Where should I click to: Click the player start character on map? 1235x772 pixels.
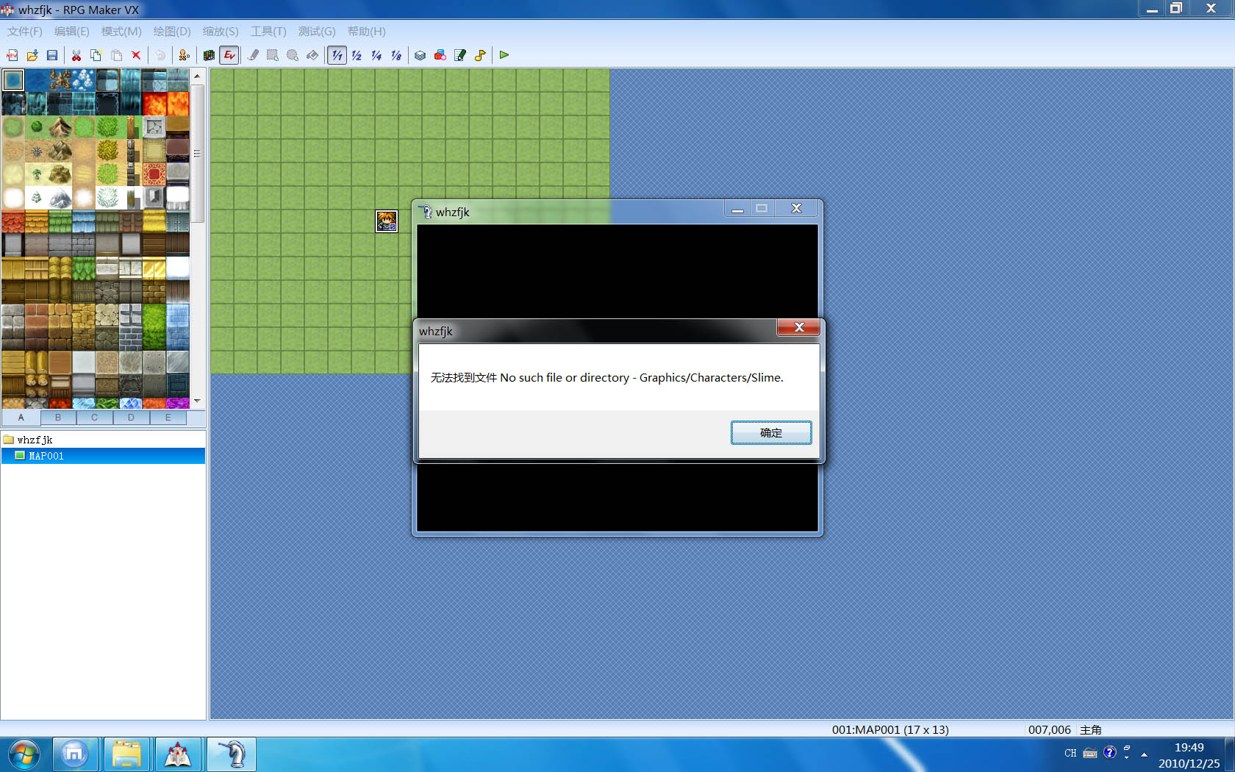click(387, 221)
